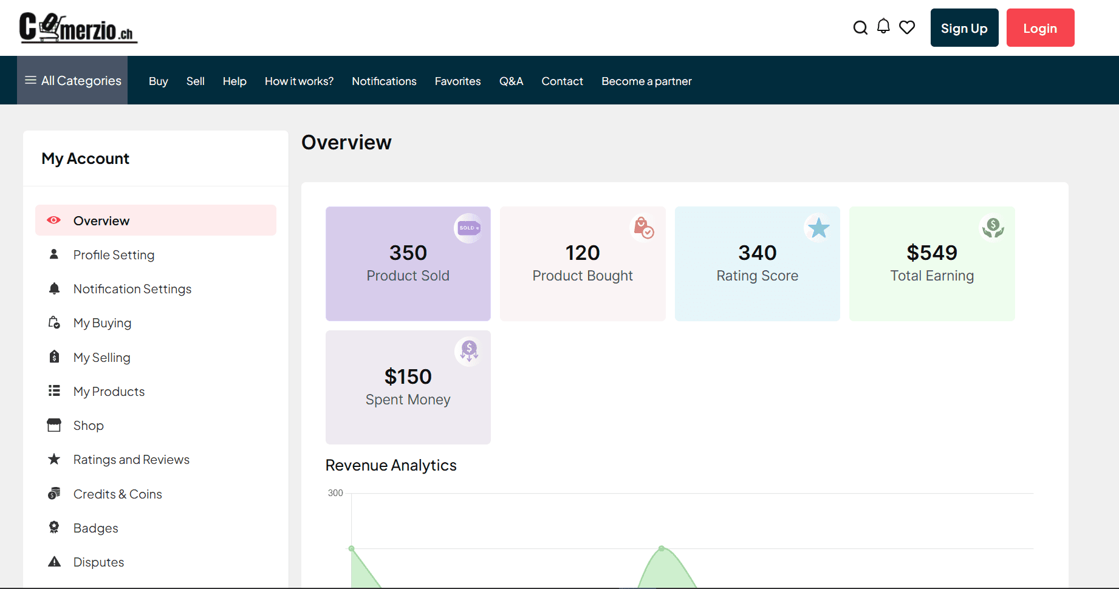Click the star icon beside Ratings and Reviews
This screenshot has height=589, width=1119.
[x=54, y=459]
